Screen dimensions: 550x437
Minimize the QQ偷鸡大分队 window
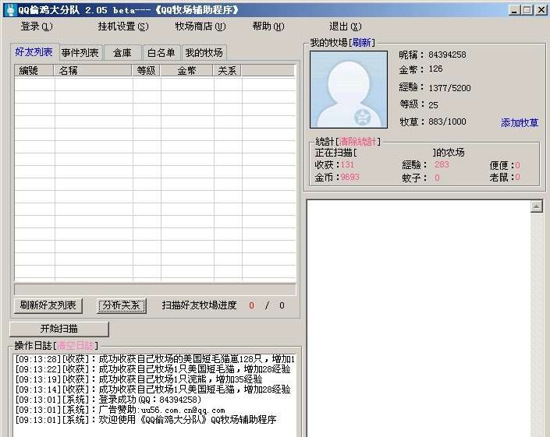[x=514, y=10]
